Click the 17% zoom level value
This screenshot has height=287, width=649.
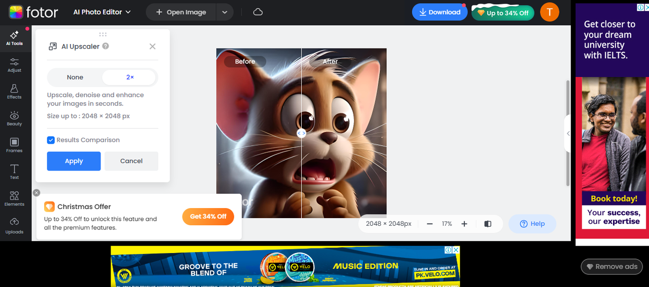pyautogui.click(x=447, y=224)
